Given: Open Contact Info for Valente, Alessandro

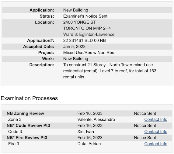Looking at the screenshot, I should pos(156,119).
